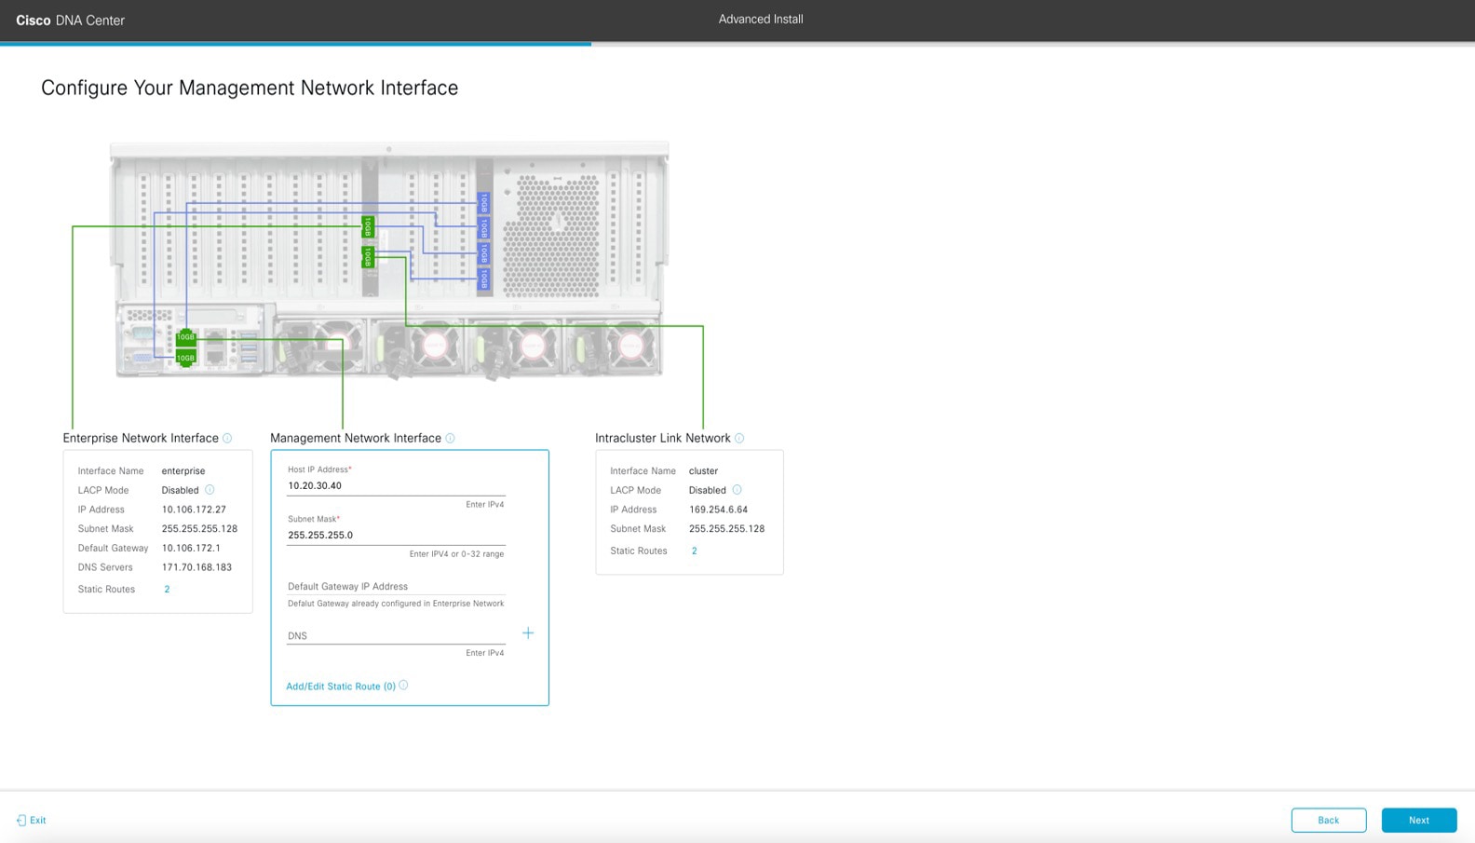Click the green 10GB port on chassis bottom-left
1475x843 pixels.
(185, 337)
